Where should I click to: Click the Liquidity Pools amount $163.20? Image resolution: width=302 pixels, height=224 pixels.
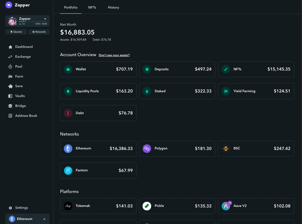tap(124, 91)
